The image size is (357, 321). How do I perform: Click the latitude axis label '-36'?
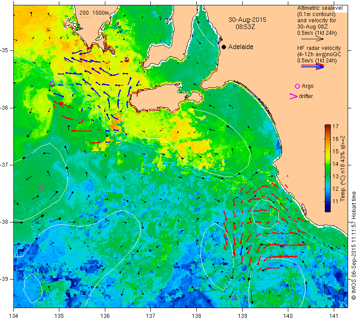coord(4,107)
